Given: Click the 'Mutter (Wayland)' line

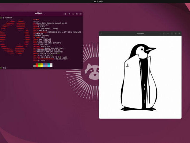Looking at the screenshot, I should (41, 36).
